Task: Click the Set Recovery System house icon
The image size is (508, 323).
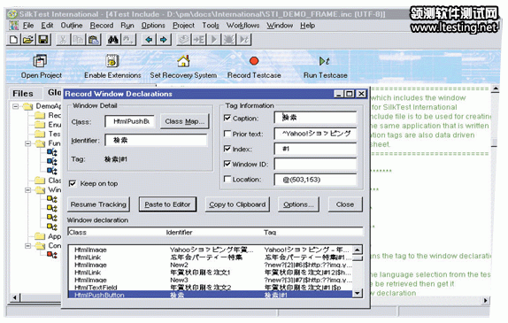Action: (x=183, y=61)
